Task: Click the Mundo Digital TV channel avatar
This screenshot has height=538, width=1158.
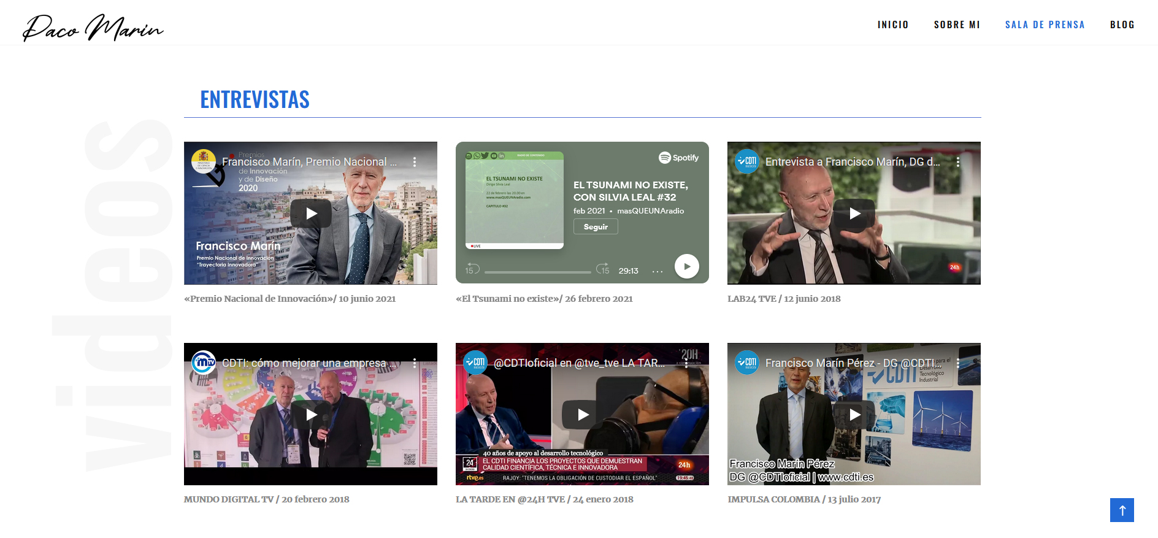Action: pyautogui.click(x=204, y=363)
